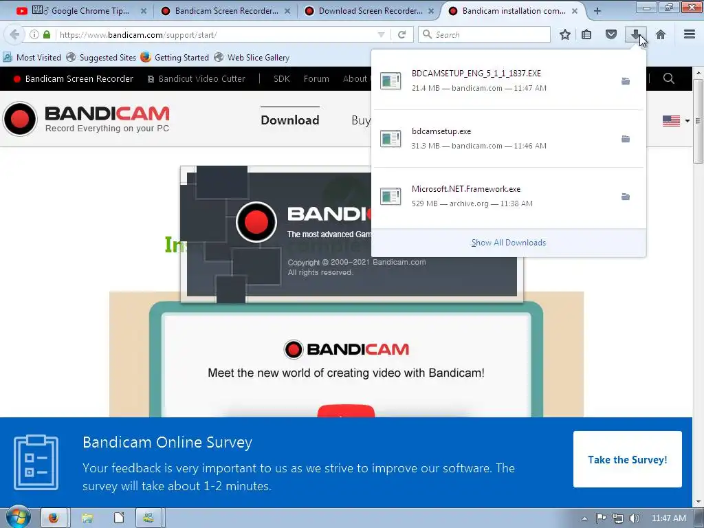The height and width of the screenshot is (528, 704).
Task: Click the bdcamsetup.exe file icon
Action: coord(390,138)
